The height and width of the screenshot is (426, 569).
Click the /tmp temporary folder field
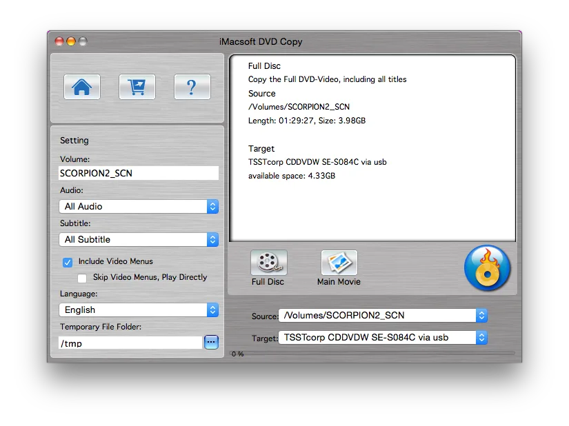[x=130, y=343]
